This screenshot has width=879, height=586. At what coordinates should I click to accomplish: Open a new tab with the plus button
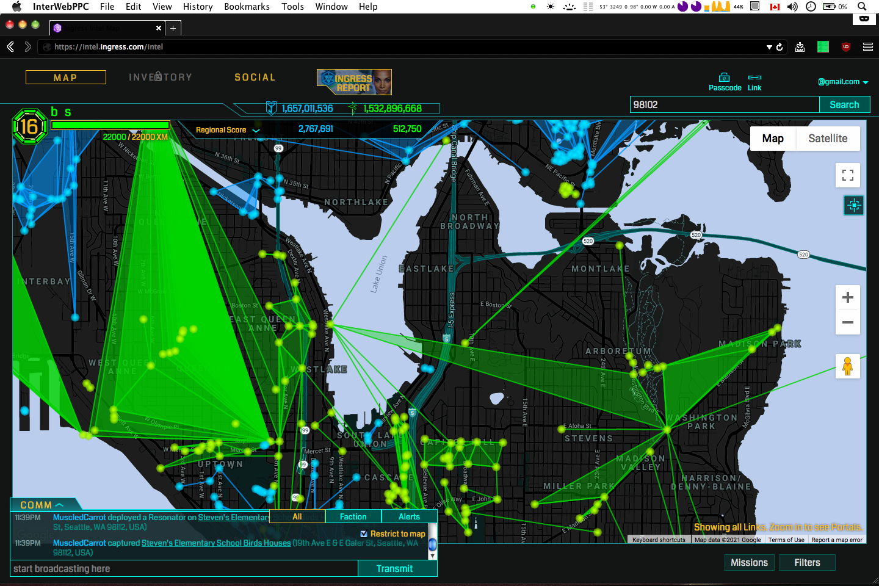[x=173, y=28]
